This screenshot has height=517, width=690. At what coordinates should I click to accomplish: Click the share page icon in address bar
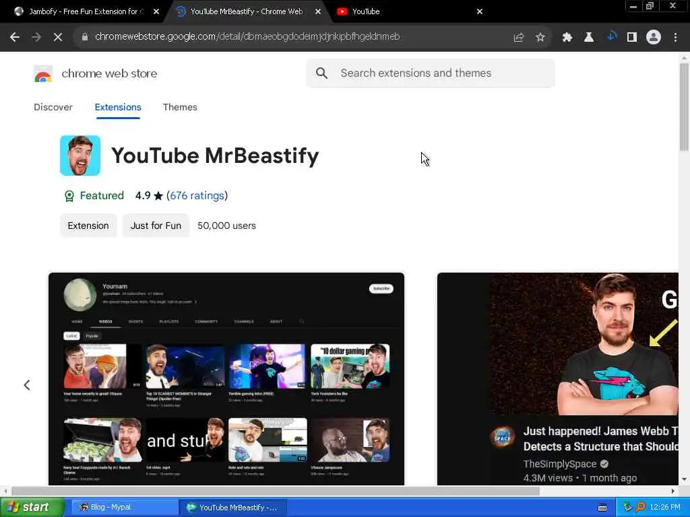pyautogui.click(x=519, y=38)
